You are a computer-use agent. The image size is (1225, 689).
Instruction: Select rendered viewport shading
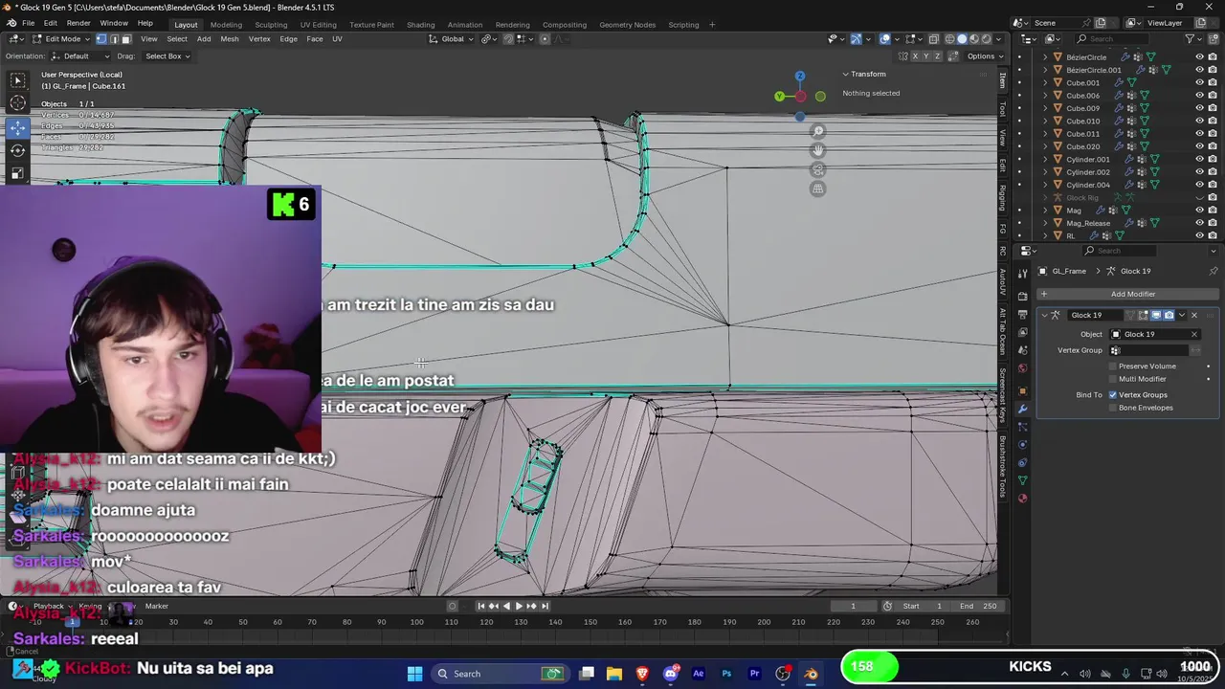coord(986,39)
